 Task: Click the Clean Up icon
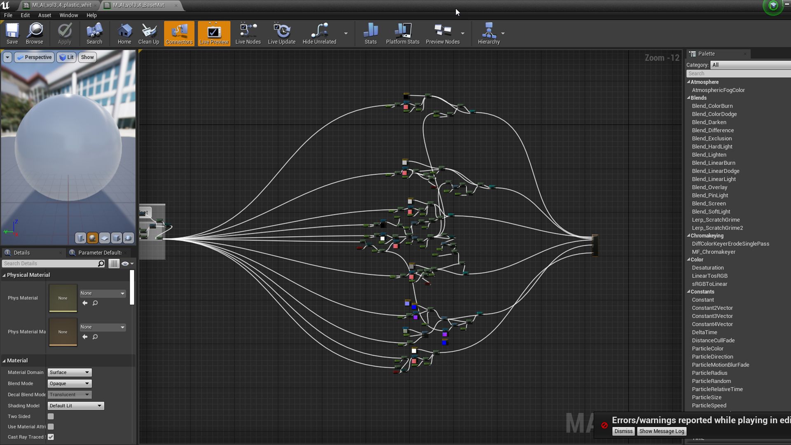click(x=148, y=33)
